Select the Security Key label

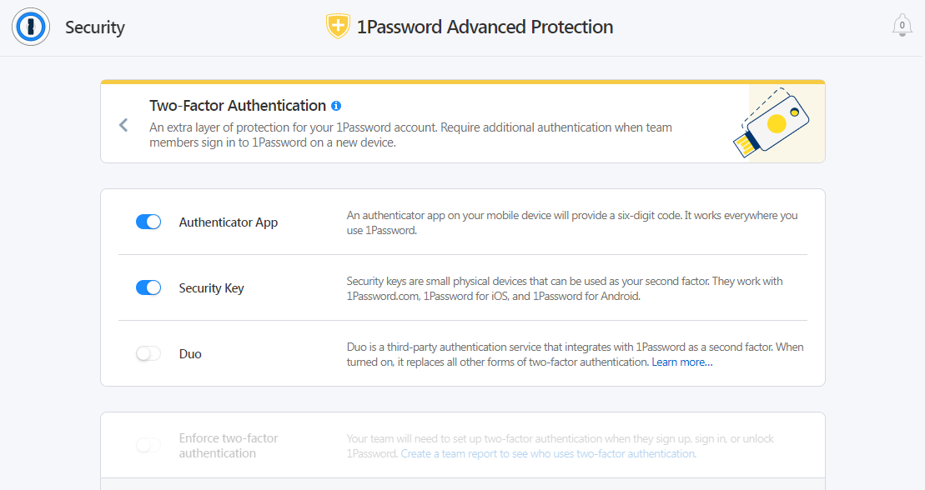click(x=211, y=288)
